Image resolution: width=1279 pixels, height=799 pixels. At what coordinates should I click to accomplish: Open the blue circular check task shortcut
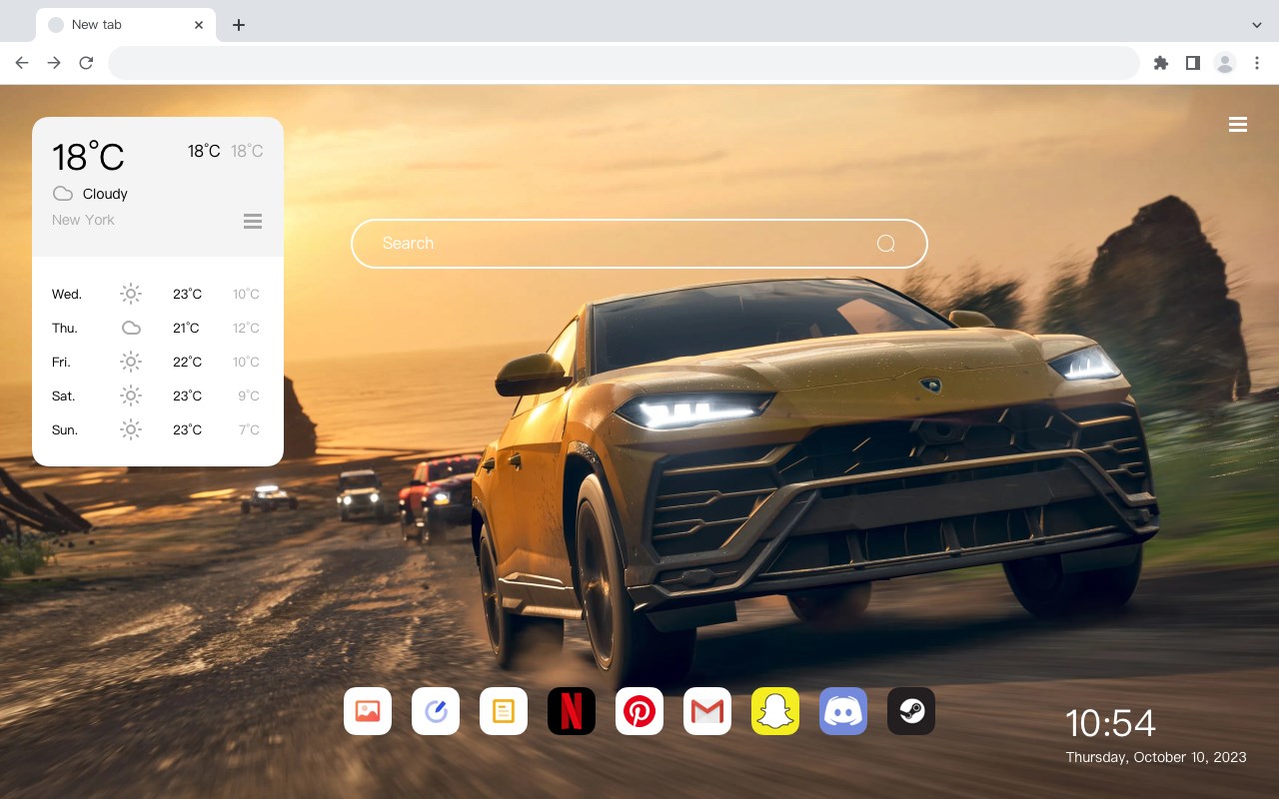point(436,711)
